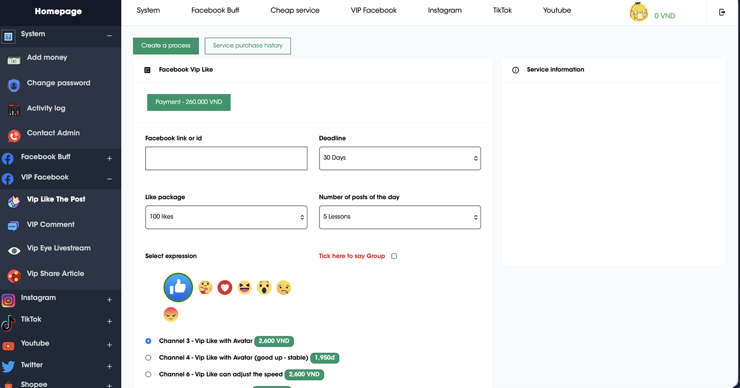Collapse the VIP Facebook sidebar section
This screenshot has width=740, height=388.
(109, 179)
